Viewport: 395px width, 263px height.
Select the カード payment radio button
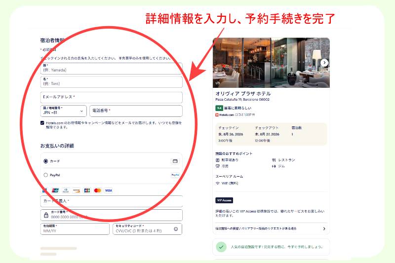(x=45, y=161)
